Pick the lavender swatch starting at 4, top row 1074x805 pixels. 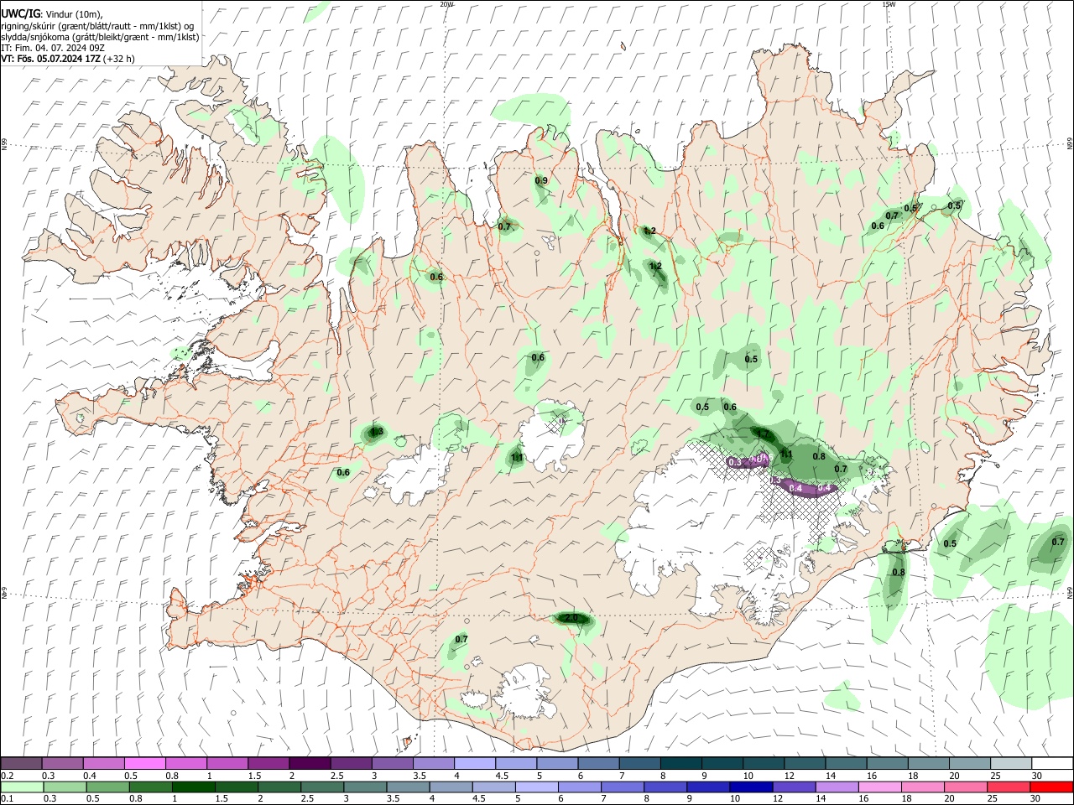475,763
